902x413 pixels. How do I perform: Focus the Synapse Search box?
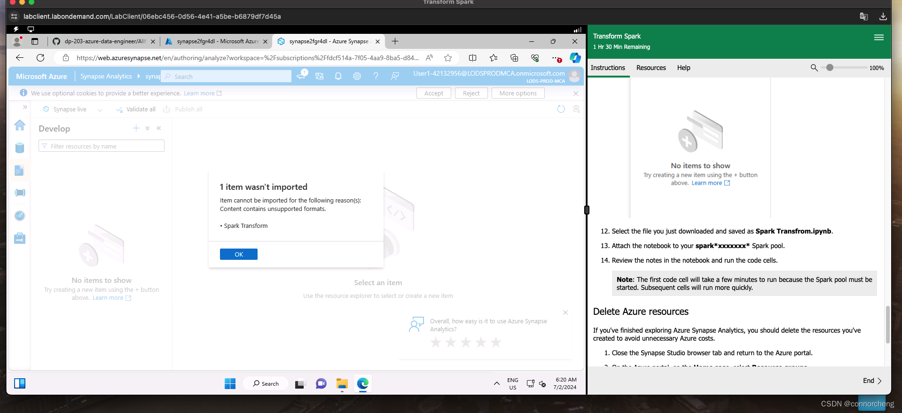[226, 77]
